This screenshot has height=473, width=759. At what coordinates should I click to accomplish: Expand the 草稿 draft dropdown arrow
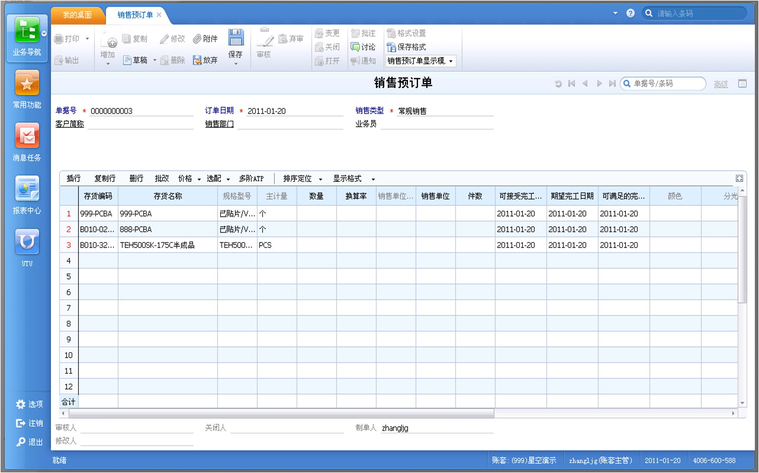pos(155,60)
